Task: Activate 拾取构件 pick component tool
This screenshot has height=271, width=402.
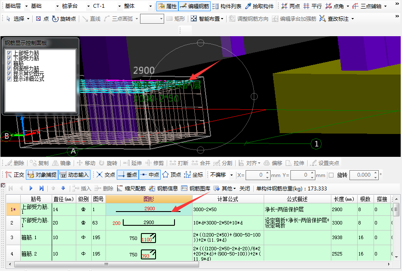Action: pyautogui.click(x=259, y=6)
